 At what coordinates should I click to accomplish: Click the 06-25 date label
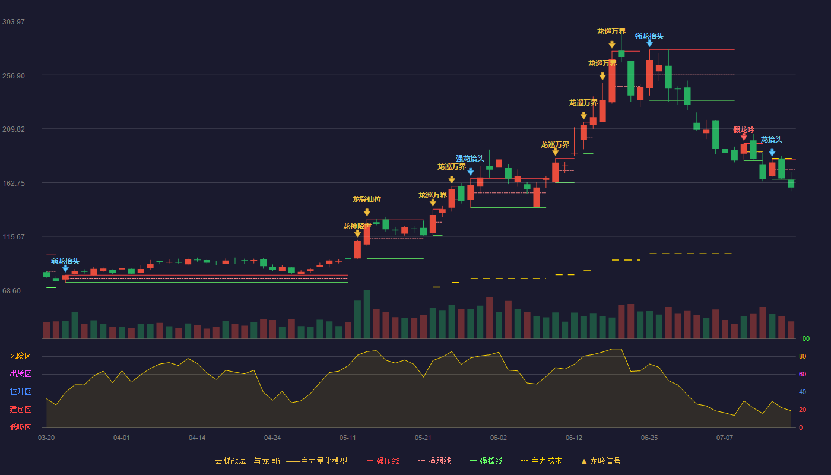(x=649, y=438)
